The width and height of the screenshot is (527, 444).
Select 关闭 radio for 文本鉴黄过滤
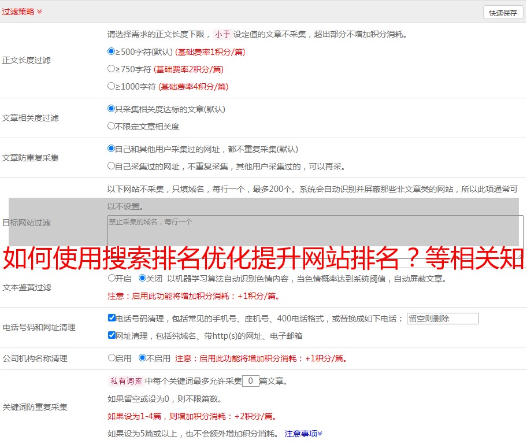(143, 278)
